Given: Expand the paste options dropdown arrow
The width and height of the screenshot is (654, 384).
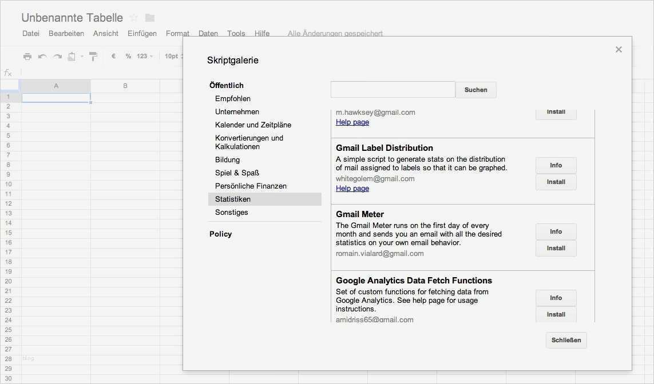Looking at the screenshot, I should click(82, 56).
